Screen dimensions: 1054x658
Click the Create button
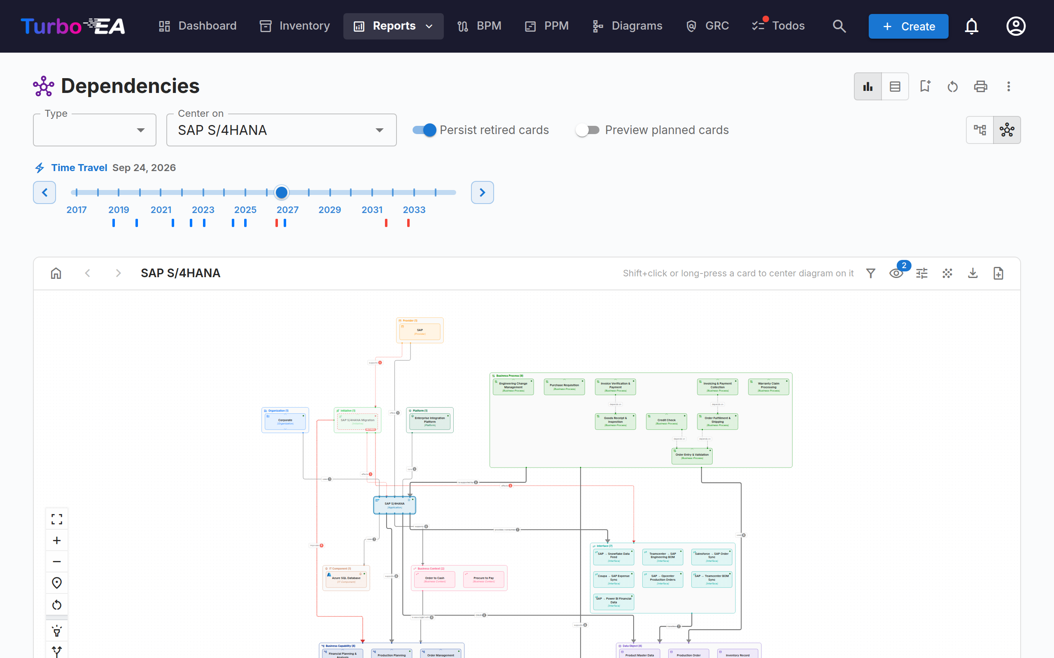[x=908, y=26]
